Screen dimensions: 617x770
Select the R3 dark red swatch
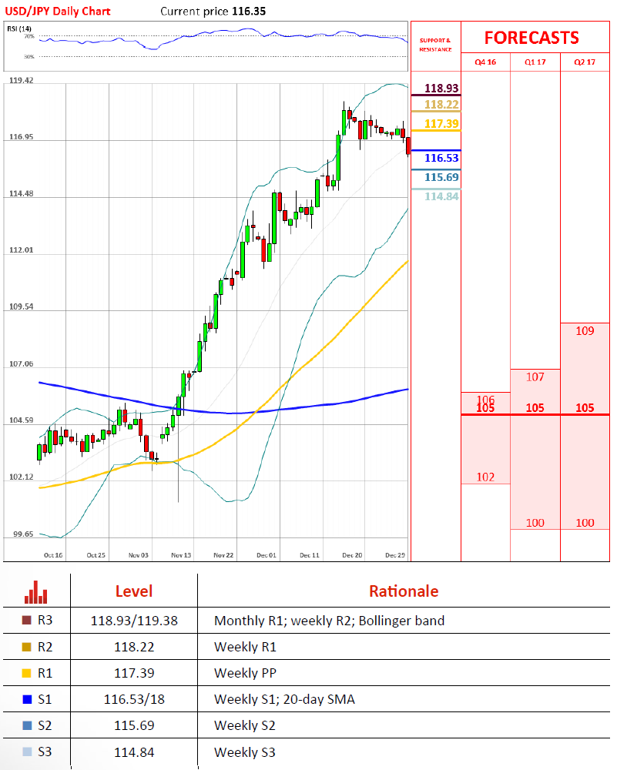click(27, 620)
